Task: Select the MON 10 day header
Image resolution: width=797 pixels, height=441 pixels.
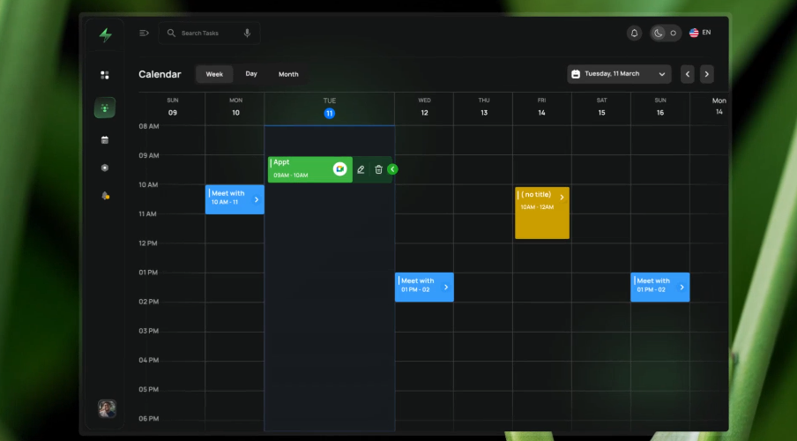Action: (x=236, y=107)
